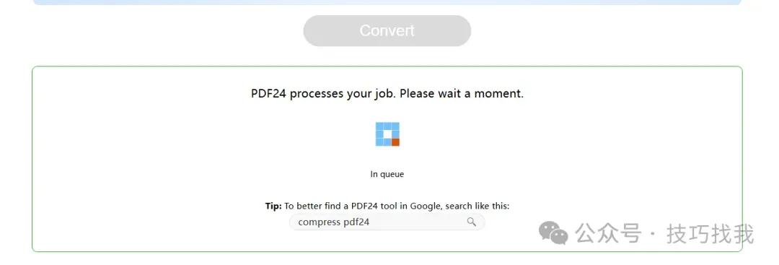Click the "PDF24 tool" phrase in the tip sentence
Image resolution: width=779 pixels, height=265 pixels.
[x=371, y=206]
